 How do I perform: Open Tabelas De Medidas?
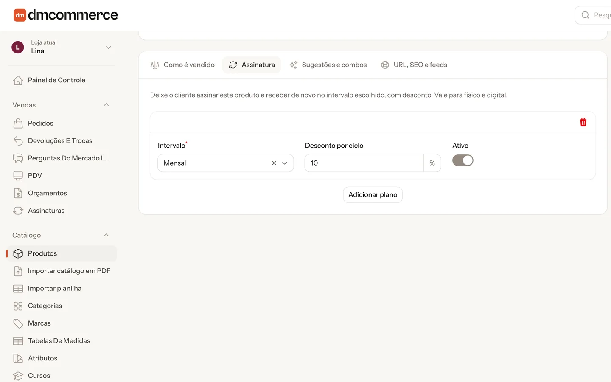62,341
